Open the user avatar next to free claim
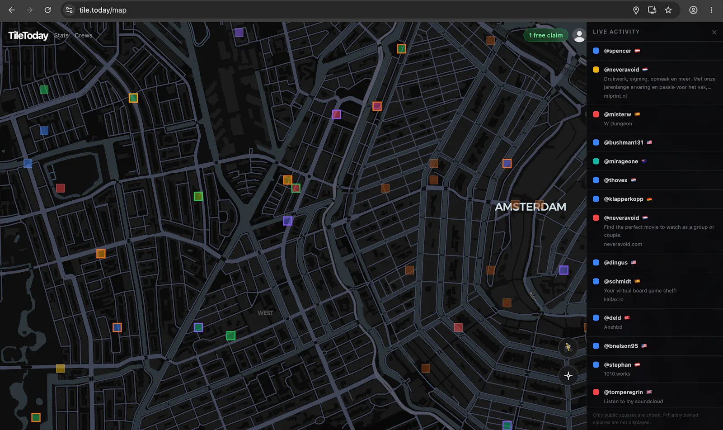 (579, 35)
